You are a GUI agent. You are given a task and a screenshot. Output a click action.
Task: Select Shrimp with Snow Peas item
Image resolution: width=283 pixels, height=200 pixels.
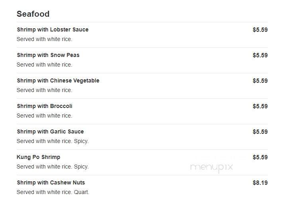(x=48, y=55)
